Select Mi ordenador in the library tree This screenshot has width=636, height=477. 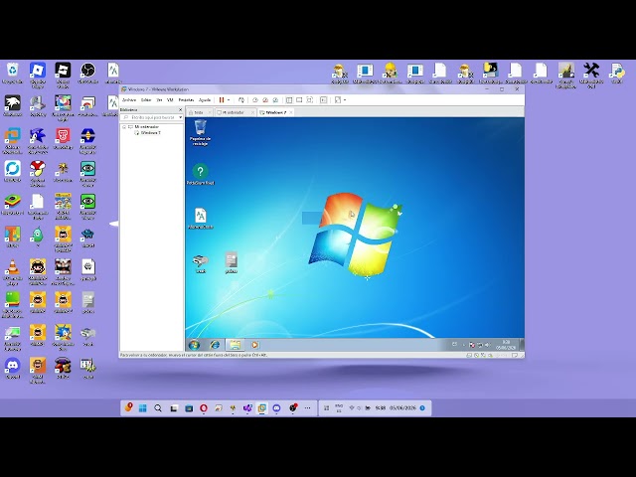tap(146, 127)
